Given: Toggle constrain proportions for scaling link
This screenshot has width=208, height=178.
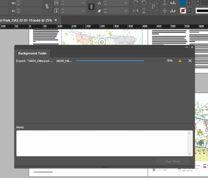Looking at the screenshot, I should click(x=91, y=7).
